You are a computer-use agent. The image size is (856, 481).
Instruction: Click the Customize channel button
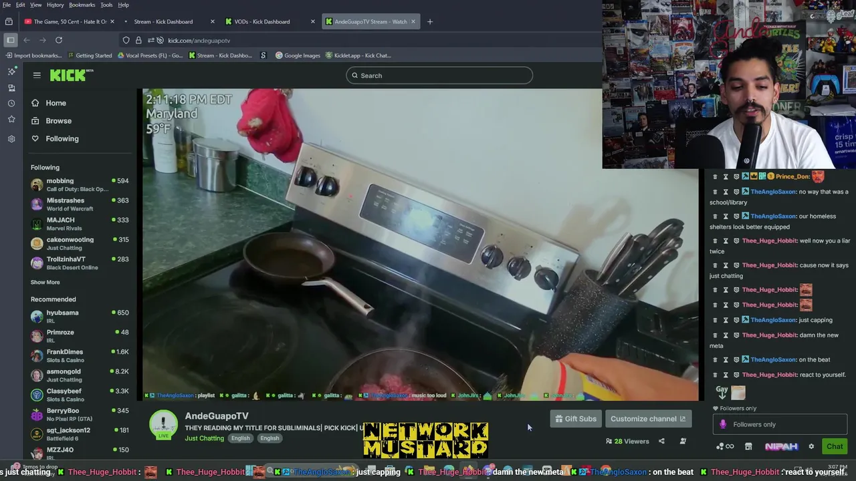[648, 419]
